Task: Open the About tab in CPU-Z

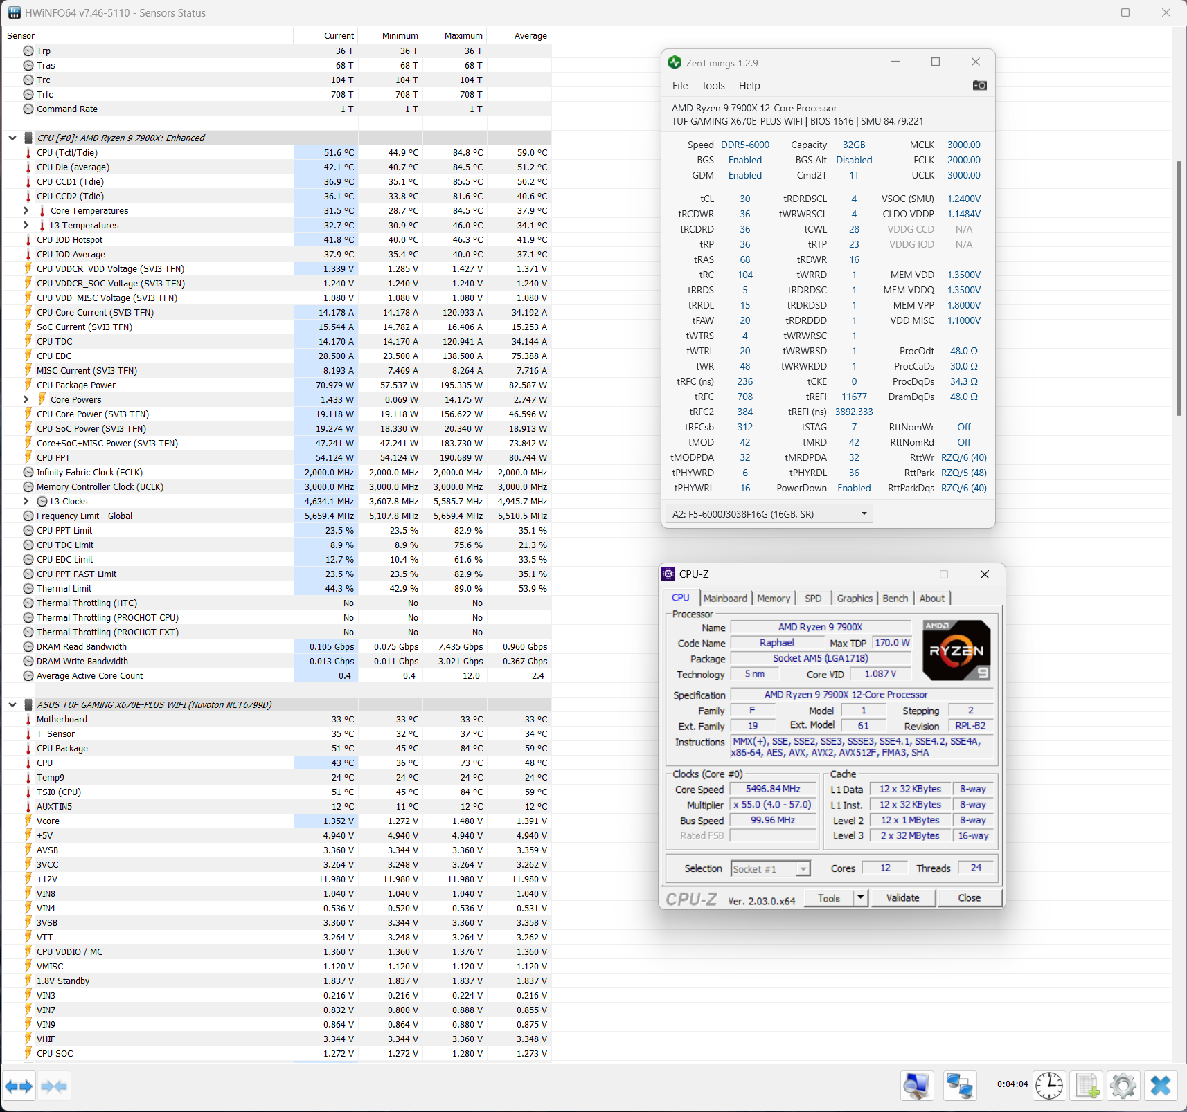Action: 932,599
